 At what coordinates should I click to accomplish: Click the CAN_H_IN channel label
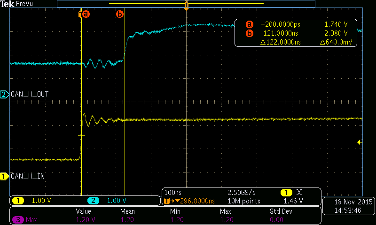[x=28, y=176]
